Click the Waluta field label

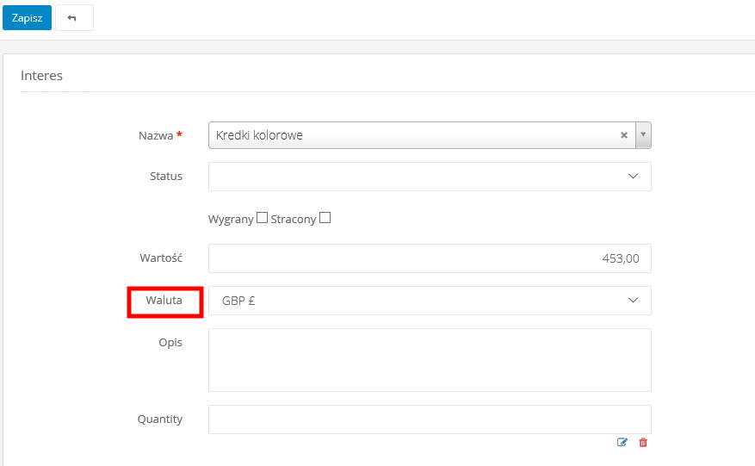pyautogui.click(x=165, y=301)
